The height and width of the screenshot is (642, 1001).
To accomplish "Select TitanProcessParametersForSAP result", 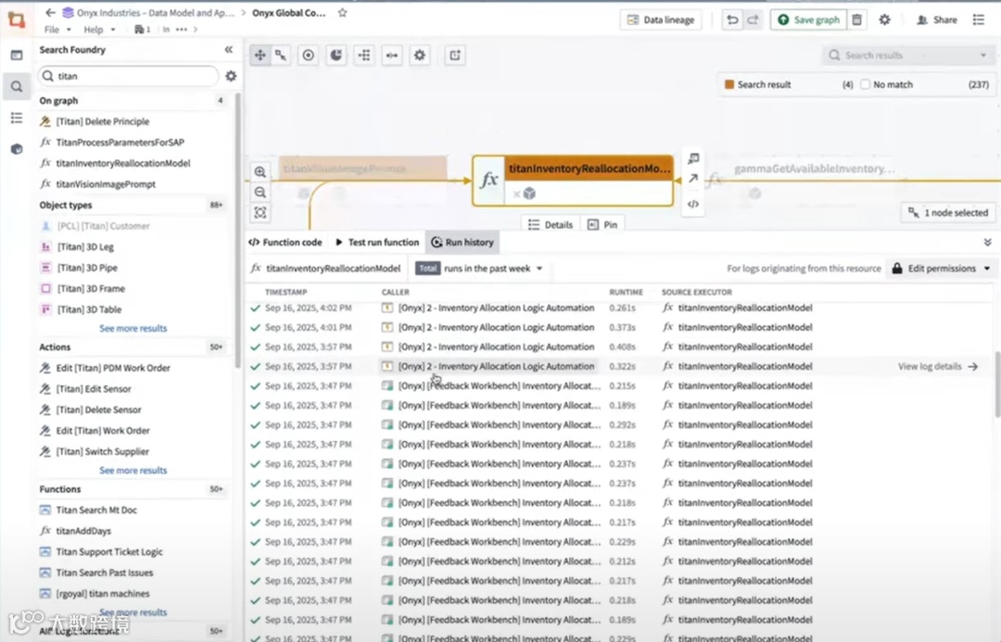I will pyautogui.click(x=120, y=143).
